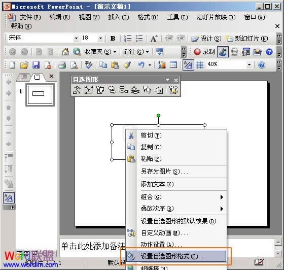Click the Undo arrow icon
Screen dimensions: 284x270
pyautogui.click(x=141, y=65)
